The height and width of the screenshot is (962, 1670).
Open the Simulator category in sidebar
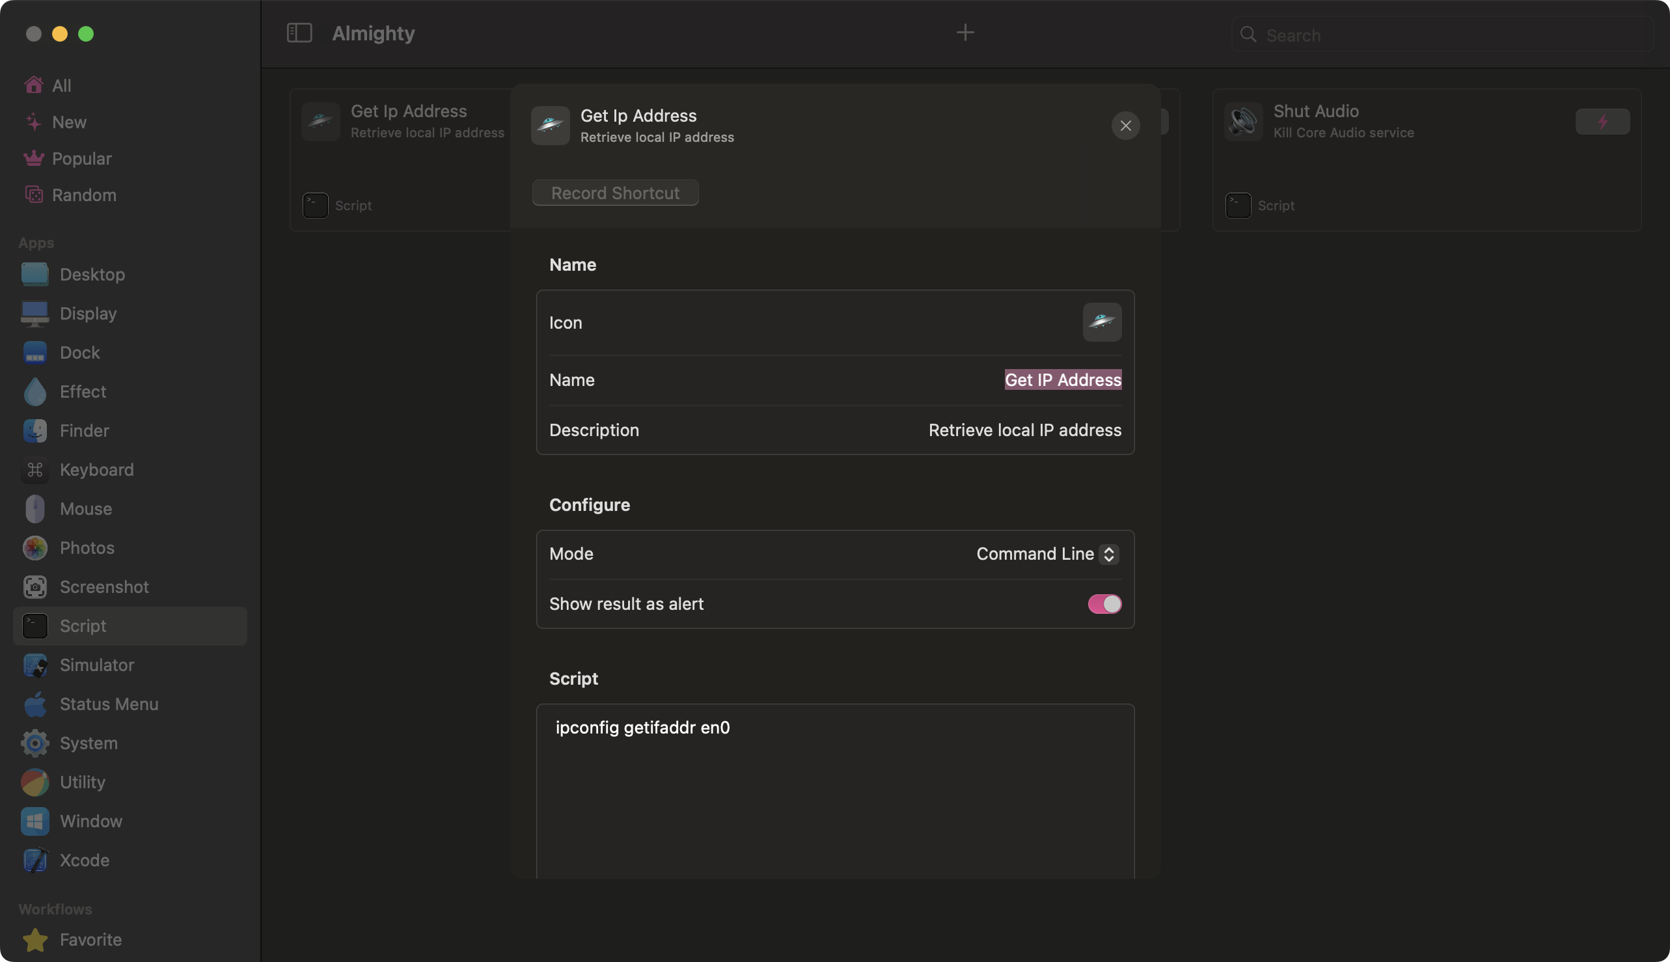click(x=96, y=665)
